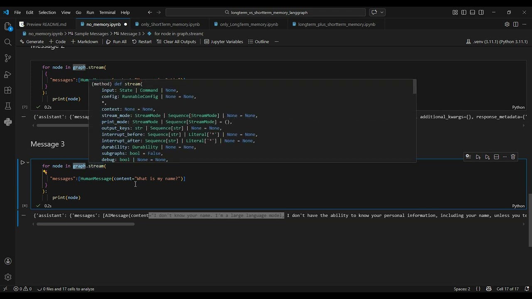Toggle secondary side bar visibility

click(x=481, y=12)
